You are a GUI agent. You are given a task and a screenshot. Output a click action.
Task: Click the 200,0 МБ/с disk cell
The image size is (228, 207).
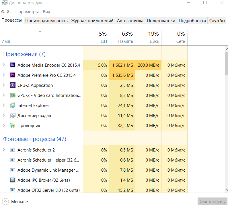click(148, 65)
